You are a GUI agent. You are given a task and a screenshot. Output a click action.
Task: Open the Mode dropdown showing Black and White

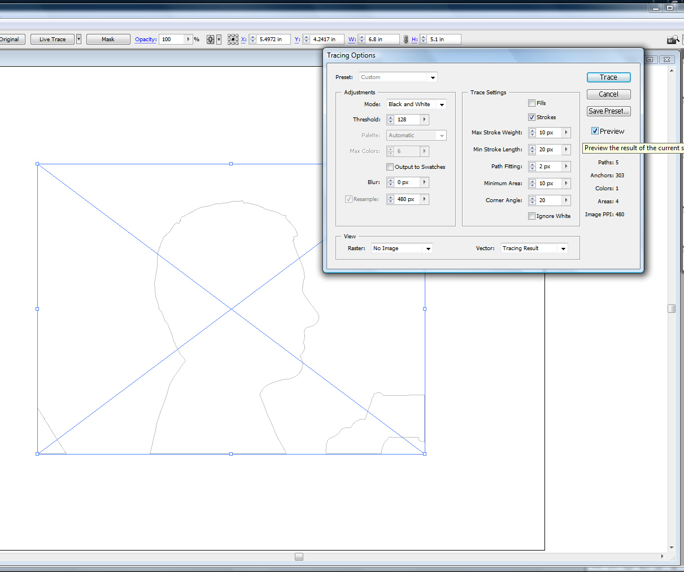[x=416, y=104]
